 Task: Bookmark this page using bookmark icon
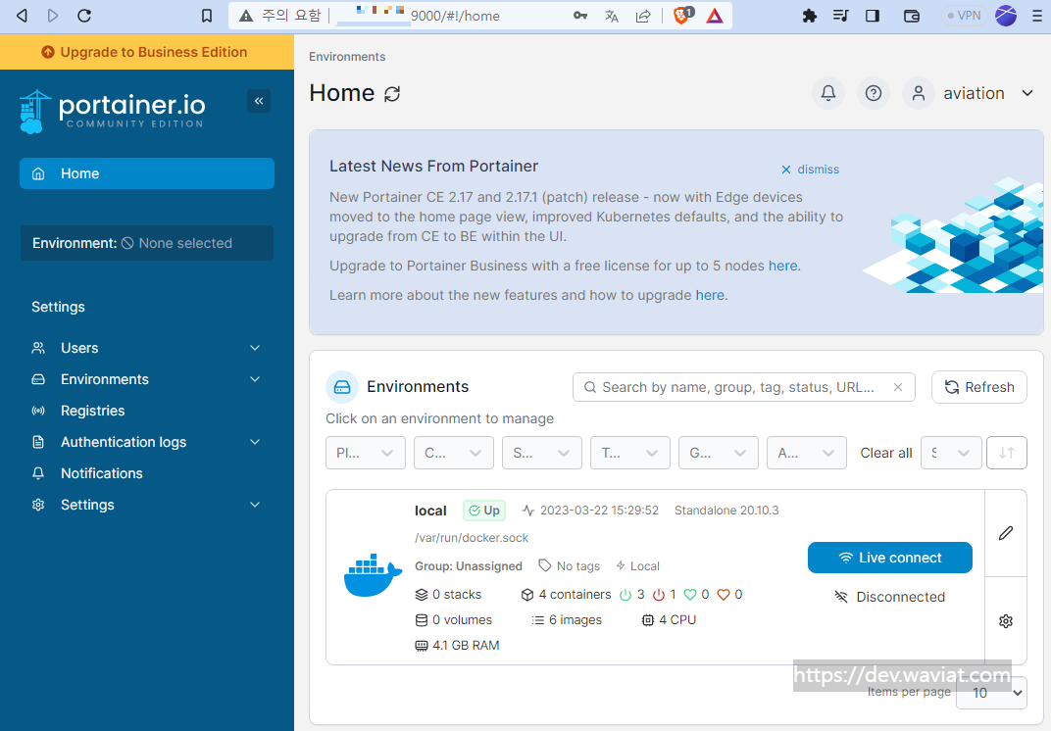point(207,16)
